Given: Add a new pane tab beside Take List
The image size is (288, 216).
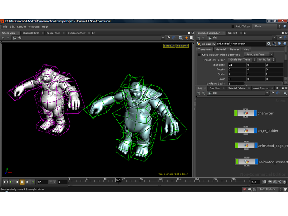Looking at the screenshot, I should [245, 33].
